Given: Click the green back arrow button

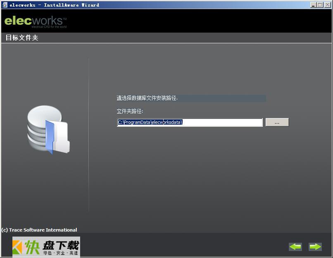Looking at the screenshot, I should 295,246.
